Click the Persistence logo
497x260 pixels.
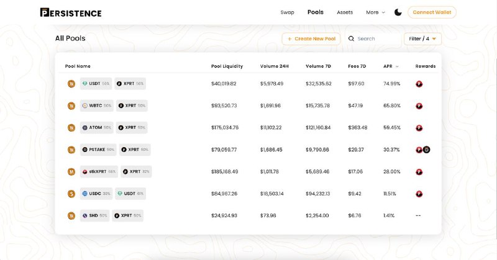tap(71, 12)
